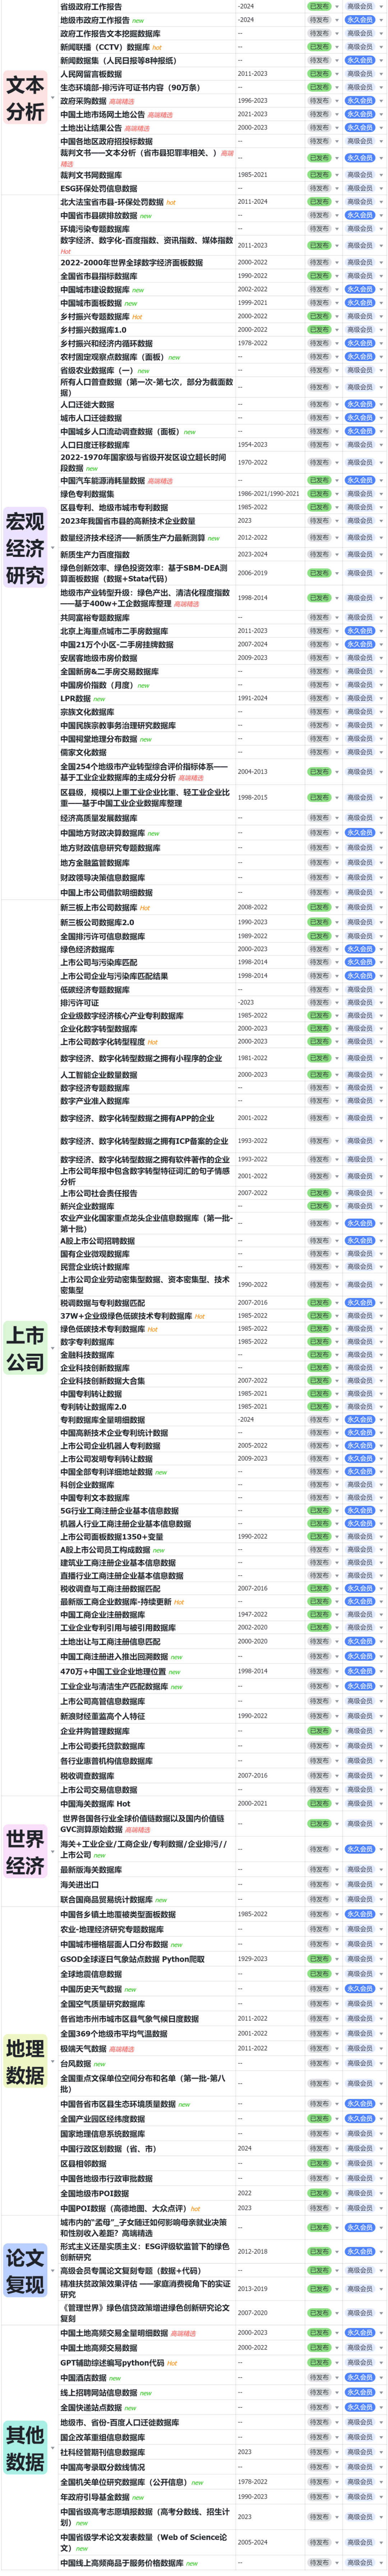The image size is (388, 2576).
Task: Click the 上市公司 category label
Action: 25,1348
